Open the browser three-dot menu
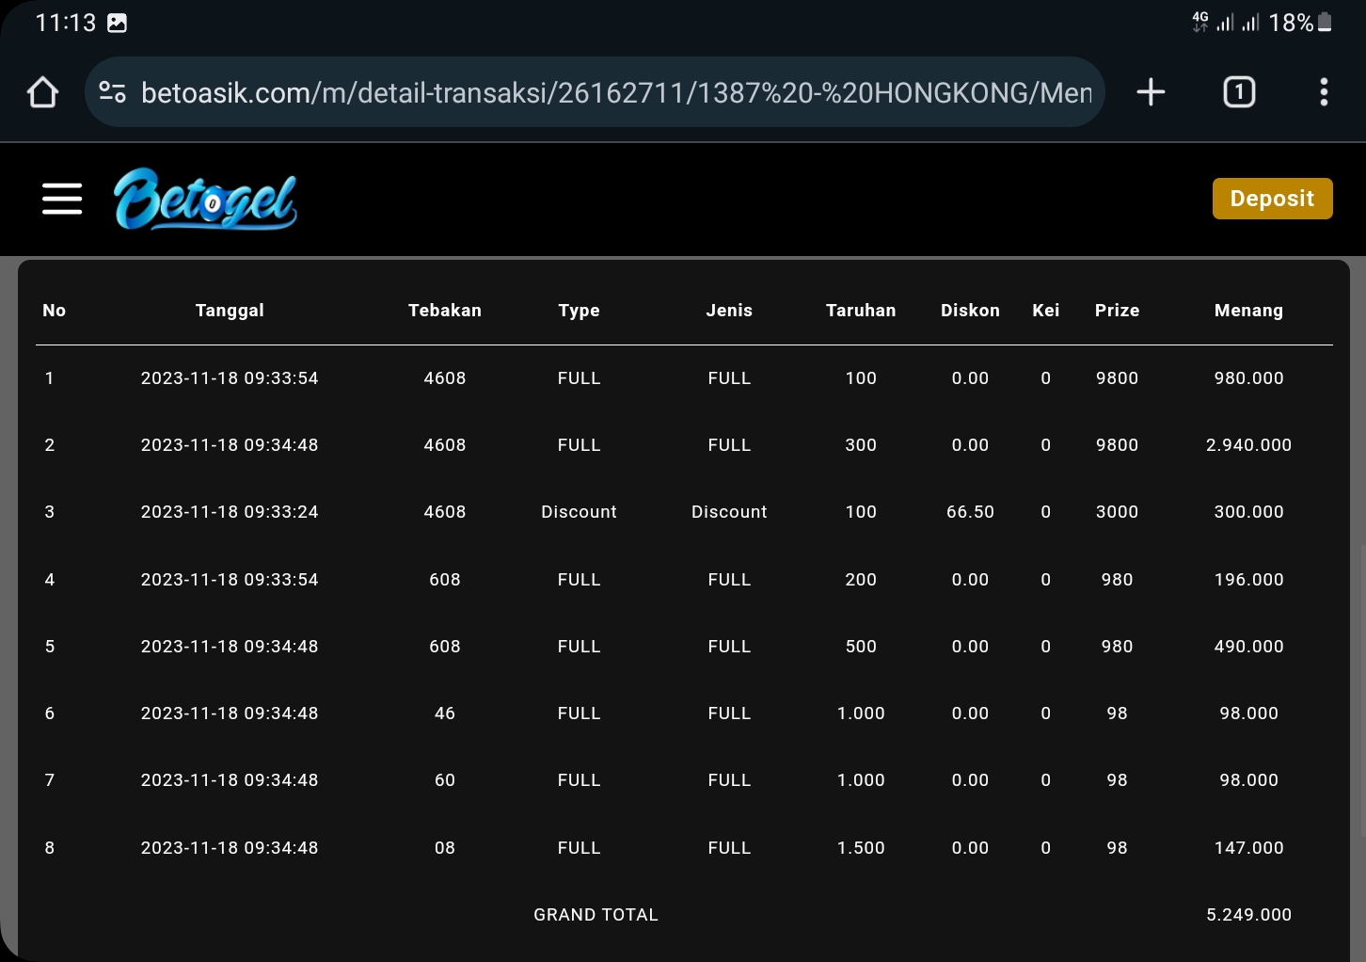Image resolution: width=1366 pixels, height=962 pixels. point(1324,92)
